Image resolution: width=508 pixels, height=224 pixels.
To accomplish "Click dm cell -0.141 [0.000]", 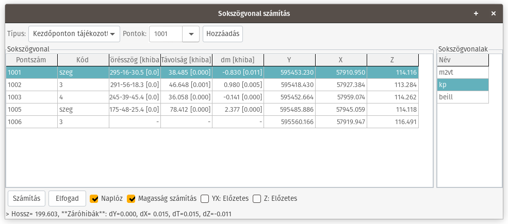I will pos(238,97).
